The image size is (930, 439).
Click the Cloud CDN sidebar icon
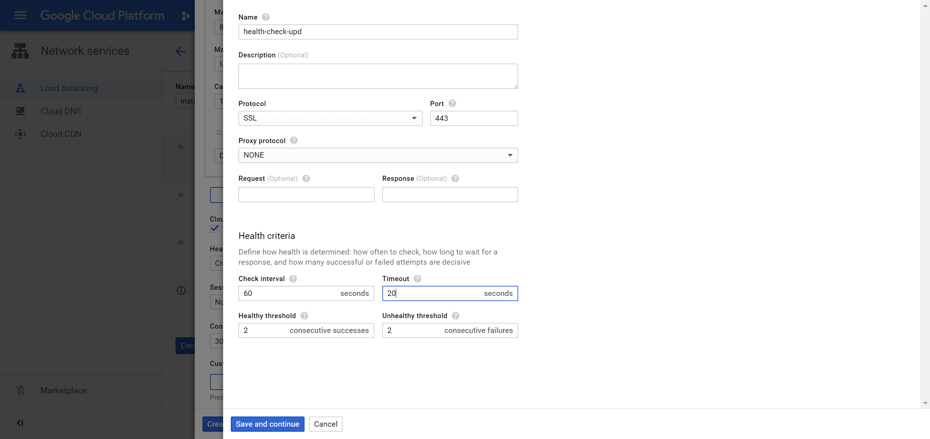pyautogui.click(x=20, y=134)
